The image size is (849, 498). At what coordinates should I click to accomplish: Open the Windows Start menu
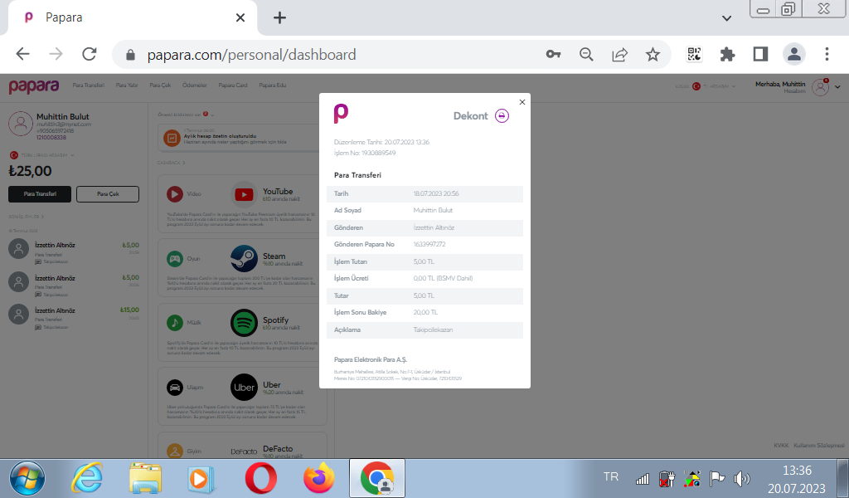[27, 478]
